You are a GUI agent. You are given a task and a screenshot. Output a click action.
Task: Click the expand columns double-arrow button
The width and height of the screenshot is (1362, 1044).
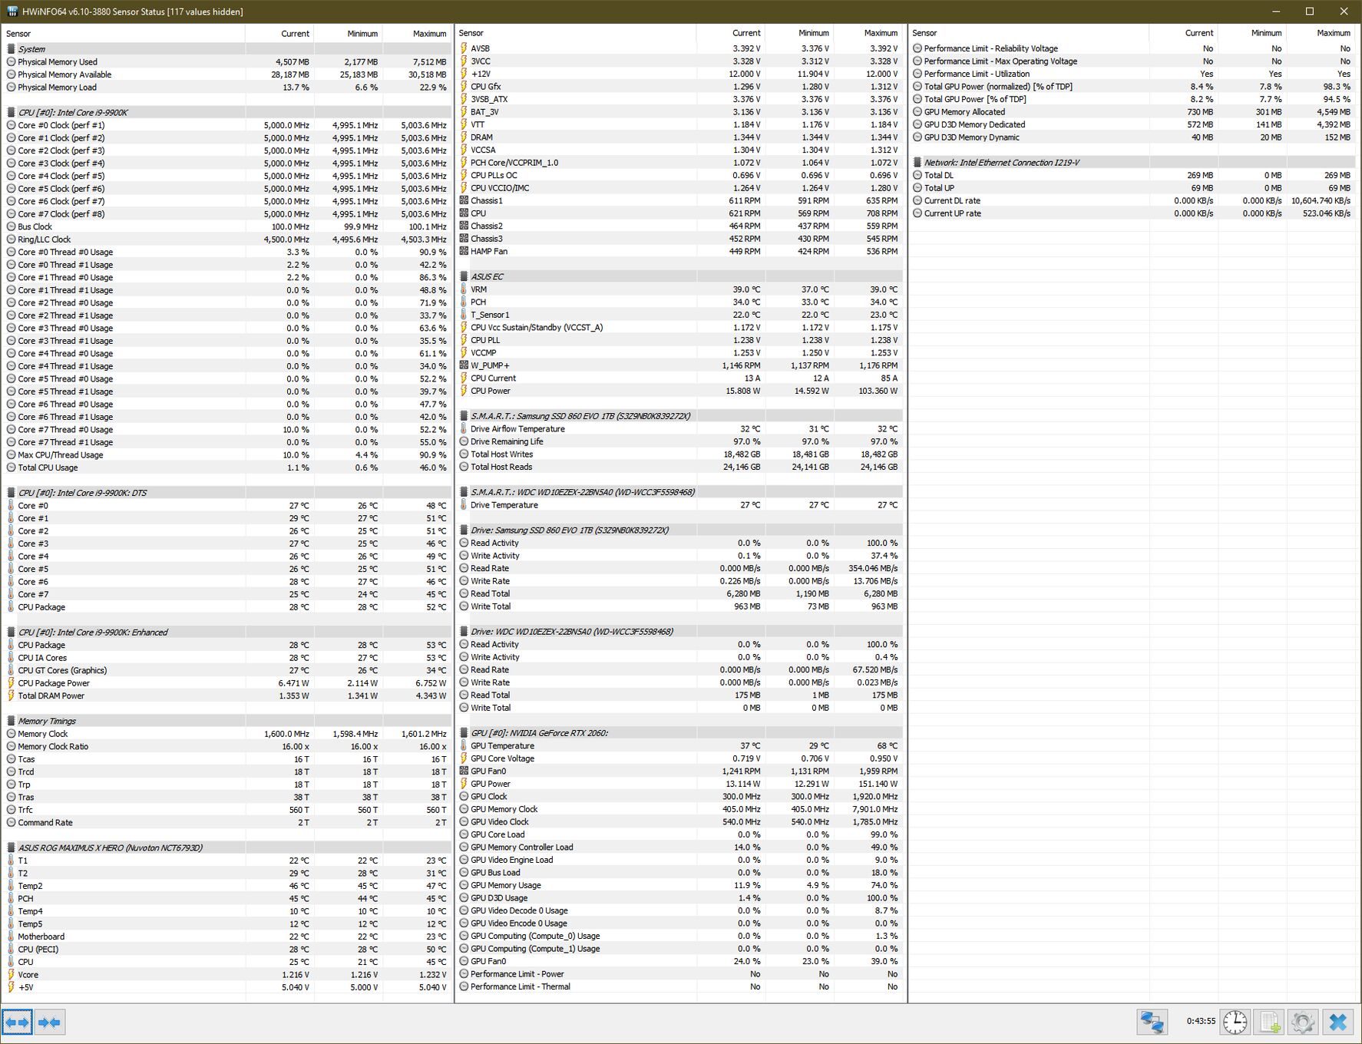[x=17, y=1023]
